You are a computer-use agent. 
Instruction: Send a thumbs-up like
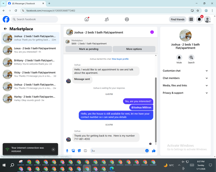click(x=154, y=150)
